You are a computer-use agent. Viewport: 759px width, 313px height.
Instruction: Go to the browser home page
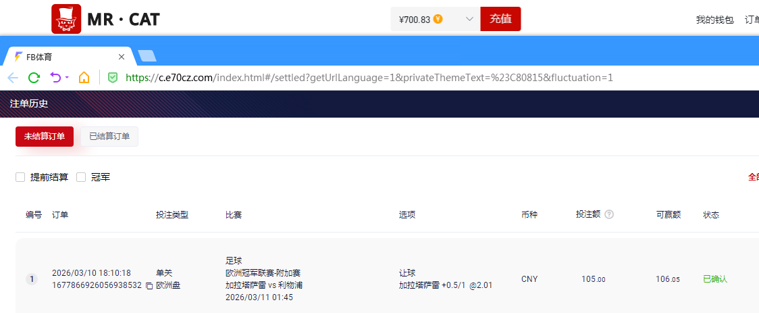[x=84, y=78]
